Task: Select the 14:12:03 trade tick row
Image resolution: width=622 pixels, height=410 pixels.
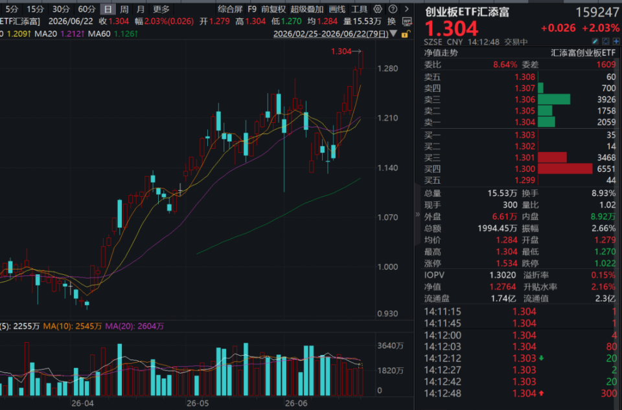Action: [x=520, y=347]
